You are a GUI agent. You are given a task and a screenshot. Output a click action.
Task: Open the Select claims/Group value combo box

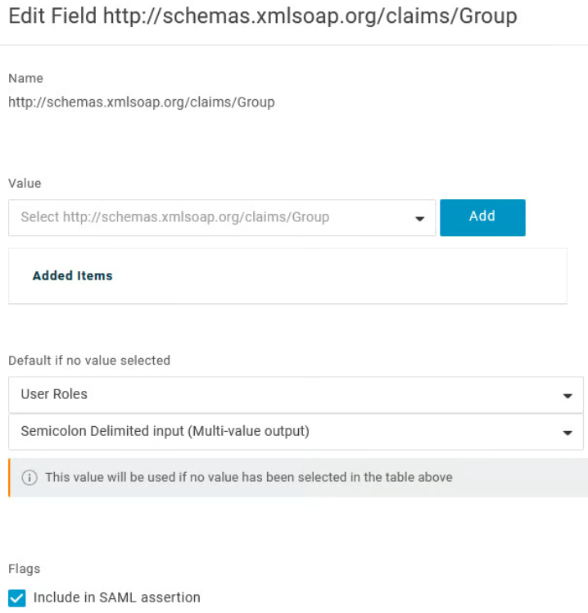213,218
